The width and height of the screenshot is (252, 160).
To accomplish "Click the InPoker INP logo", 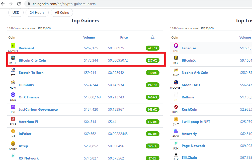I will pyautogui.click(x=13, y=131).
